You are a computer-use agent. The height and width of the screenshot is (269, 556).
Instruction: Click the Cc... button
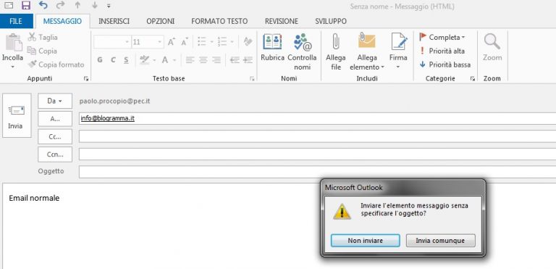point(55,136)
